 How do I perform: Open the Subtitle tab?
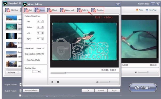click(83, 10)
